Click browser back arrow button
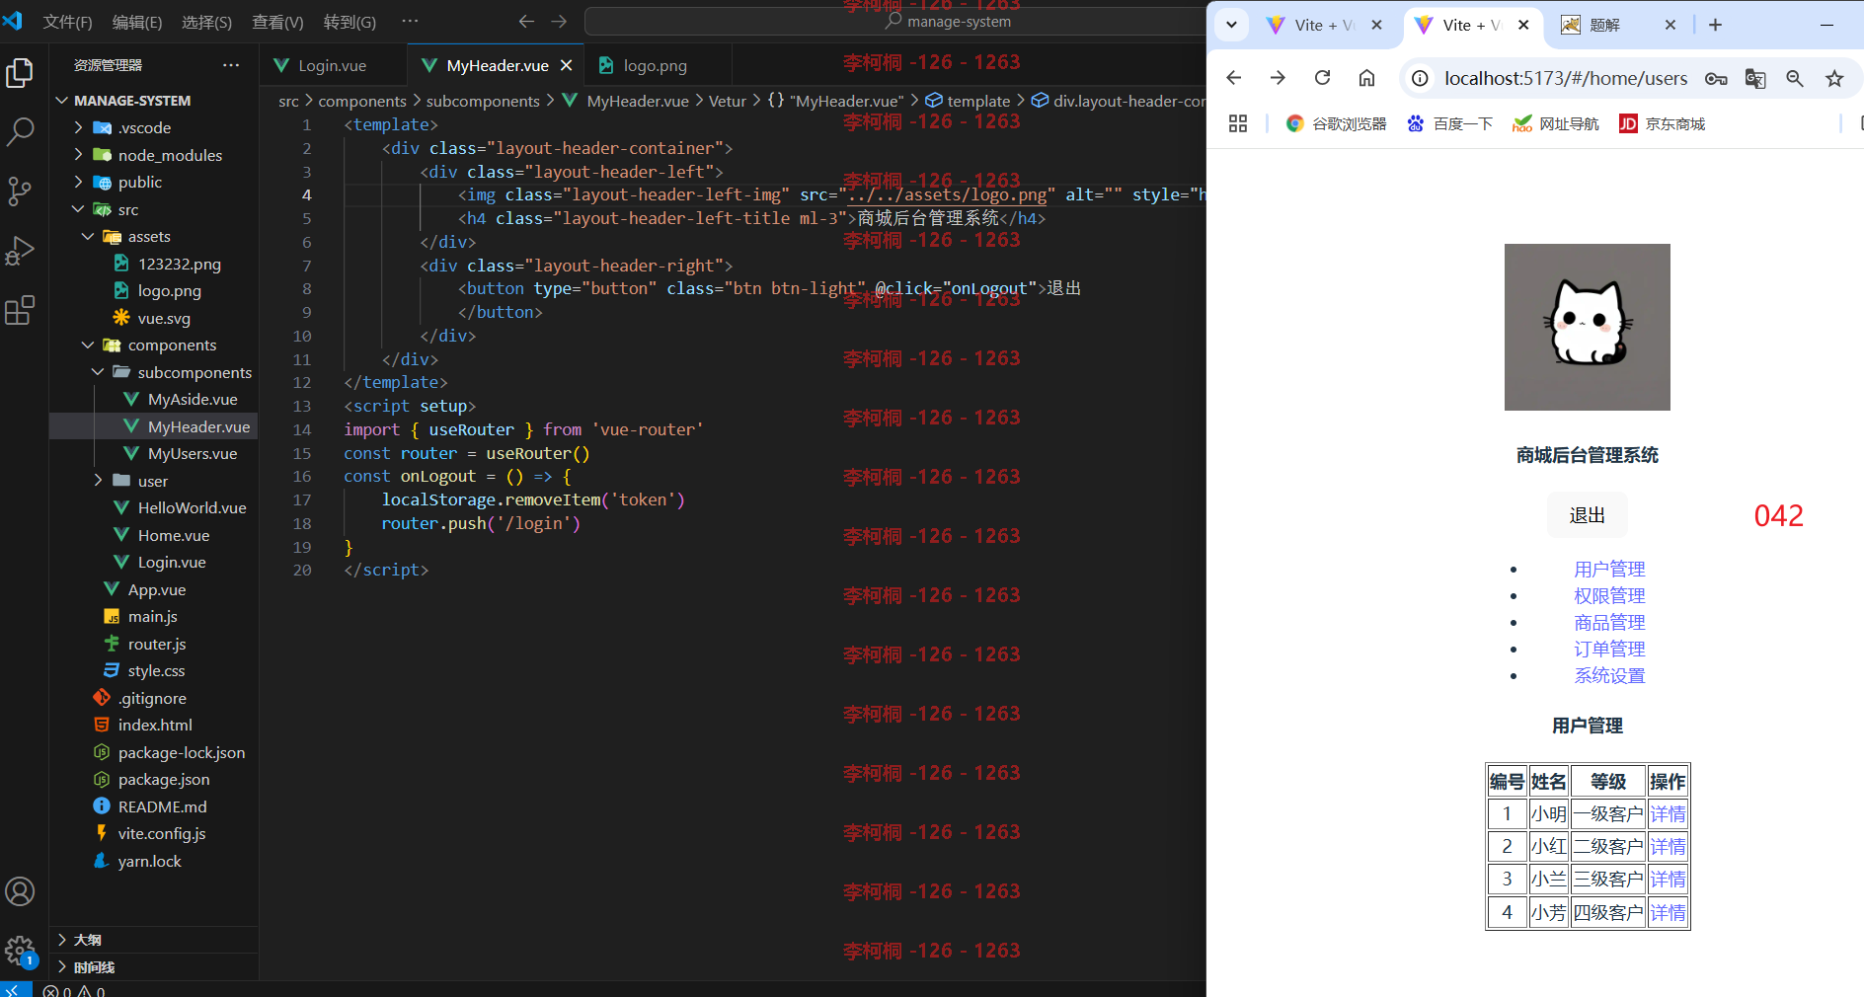1864x997 pixels. click(x=1234, y=78)
